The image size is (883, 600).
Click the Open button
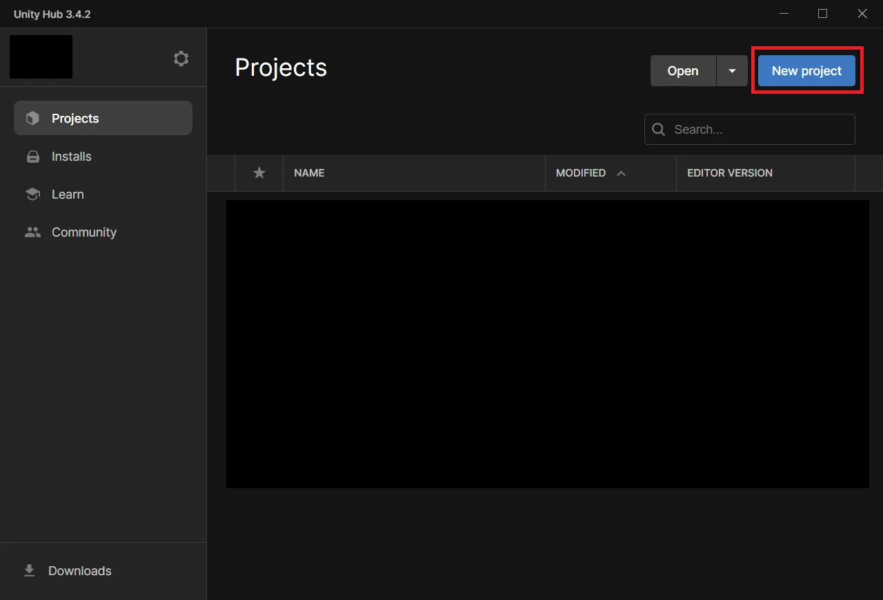(682, 71)
